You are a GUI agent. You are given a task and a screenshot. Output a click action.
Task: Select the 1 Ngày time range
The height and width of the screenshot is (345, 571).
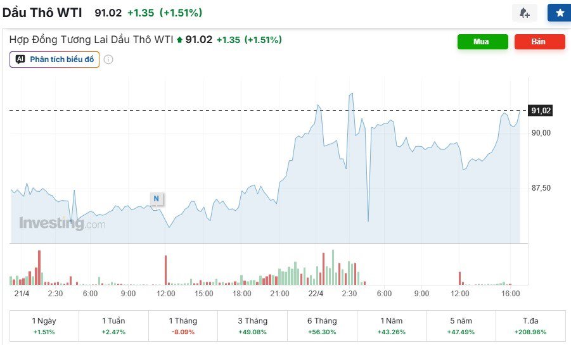tap(44, 326)
